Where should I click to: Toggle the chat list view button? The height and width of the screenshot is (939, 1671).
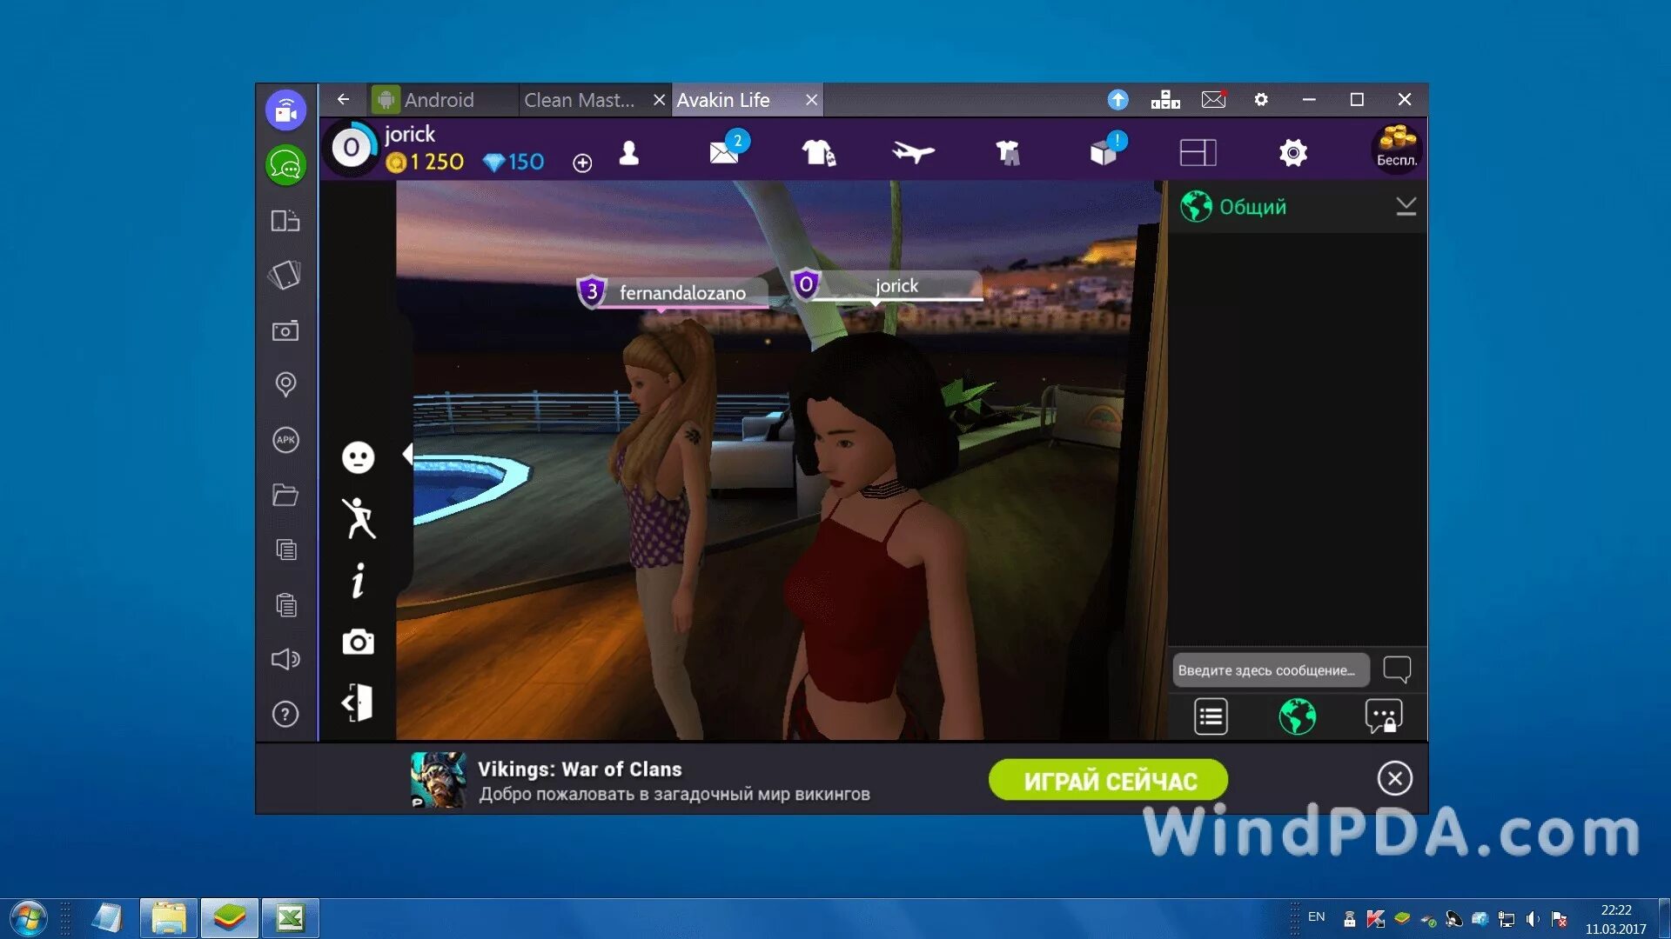coord(1211,717)
